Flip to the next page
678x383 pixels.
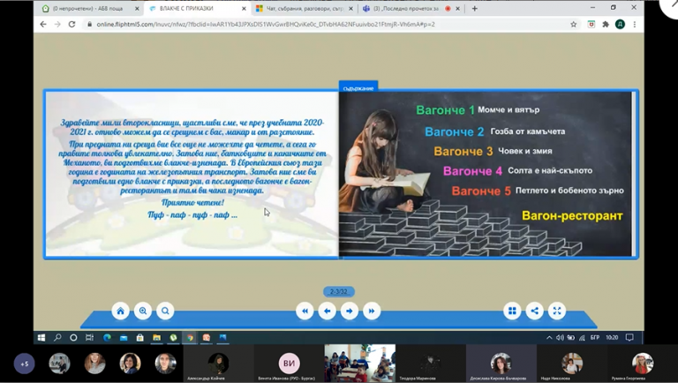tap(350, 311)
